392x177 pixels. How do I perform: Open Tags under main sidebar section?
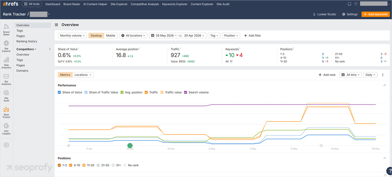tap(20, 31)
